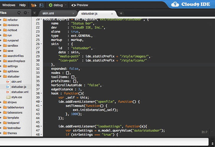Click the status bar collapse arrow beside 31:7
The width and height of the screenshot is (215, 147).
coord(212,132)
